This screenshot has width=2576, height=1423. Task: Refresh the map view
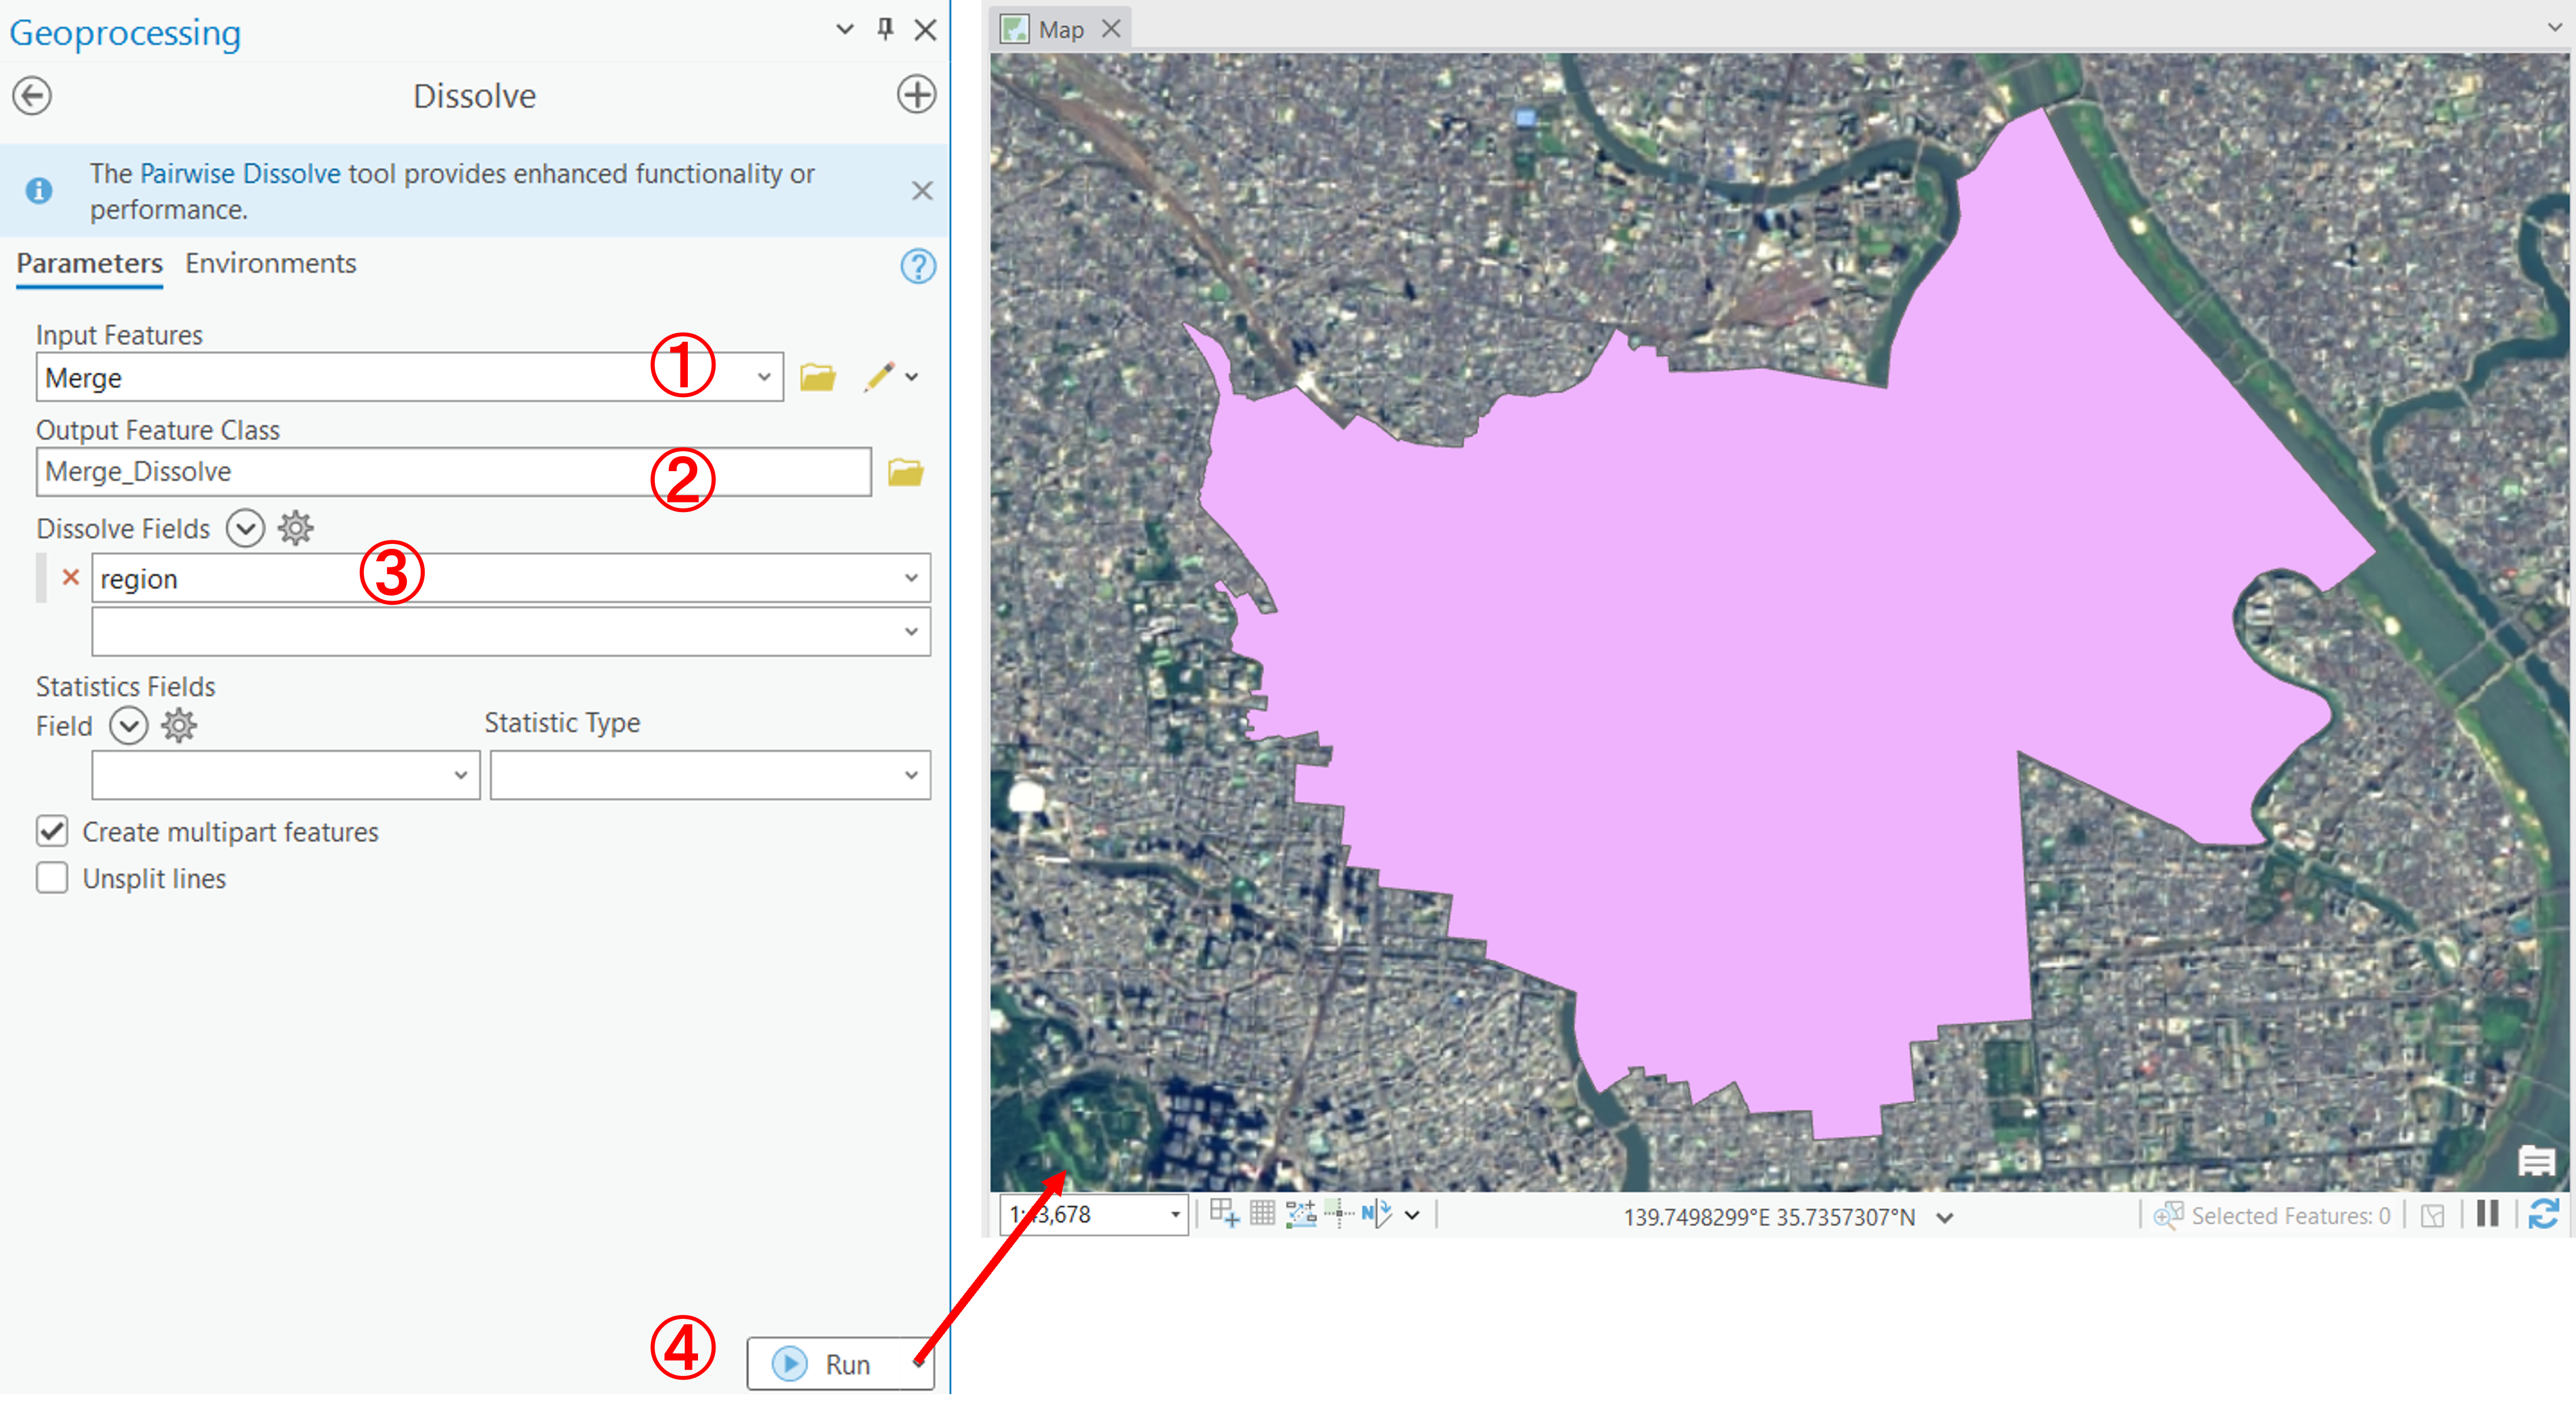tap(2544, 1214)
